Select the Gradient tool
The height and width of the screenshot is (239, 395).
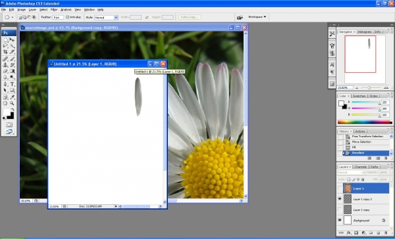pos(12,71)
